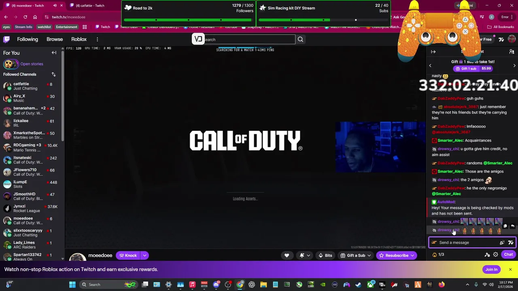Open the Browse tab
Viewport: 518px width, 291px height.
tap(55, 39)
